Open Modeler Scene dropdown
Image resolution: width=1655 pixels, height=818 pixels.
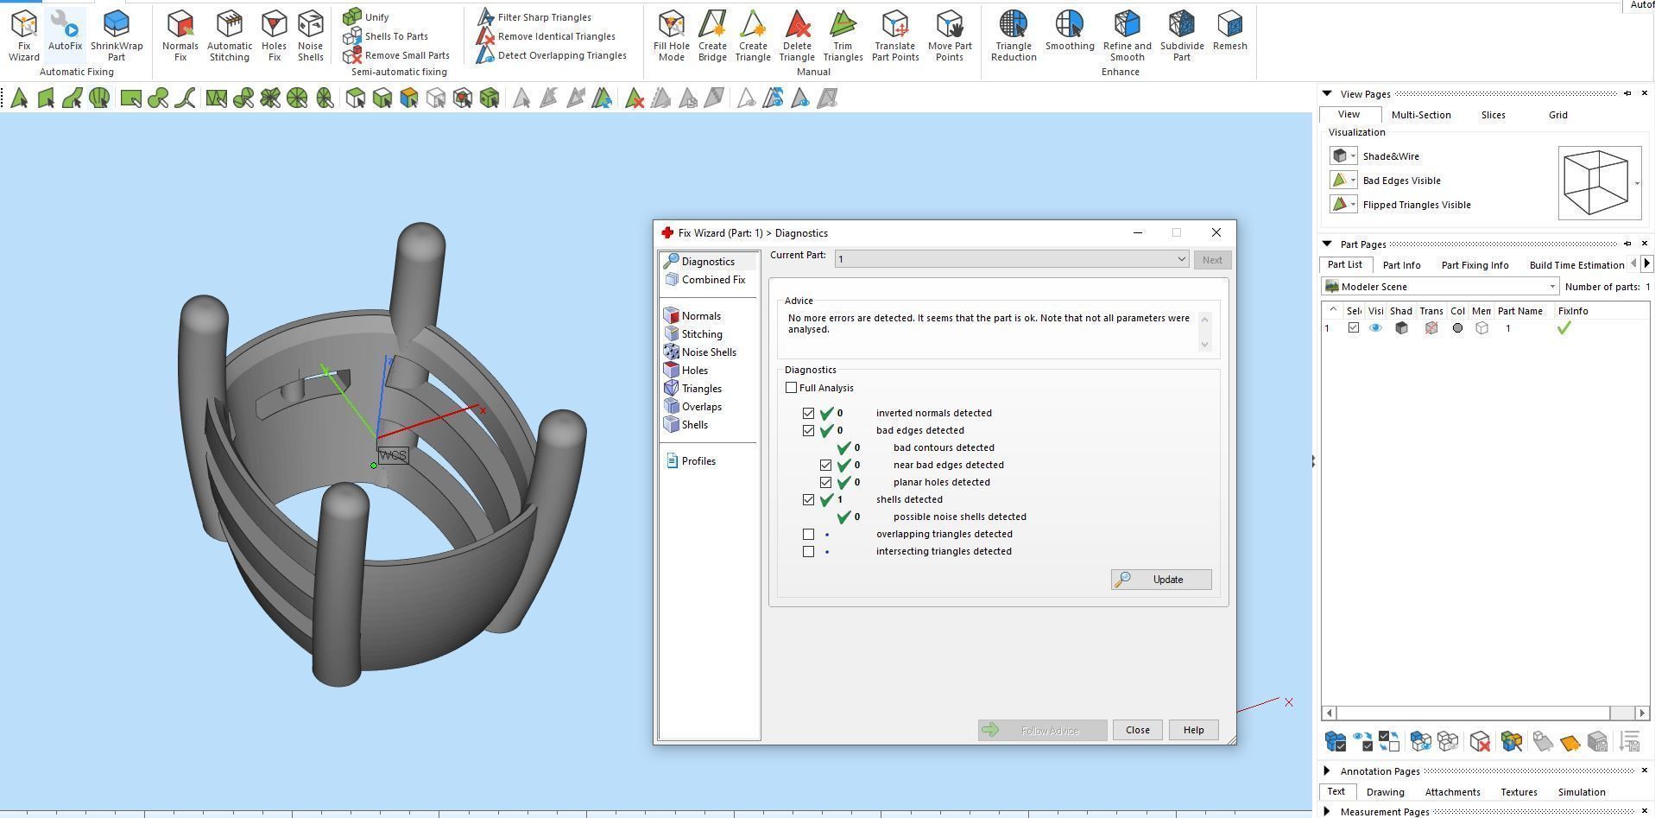1441,287
